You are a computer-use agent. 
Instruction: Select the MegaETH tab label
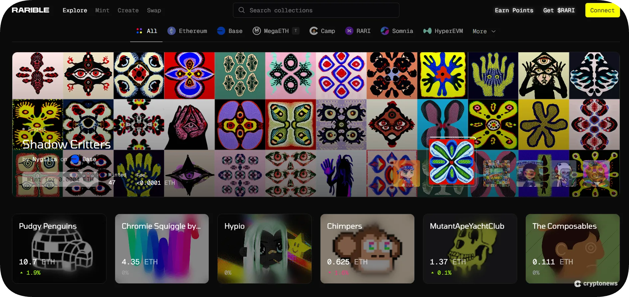pos(276,31)
